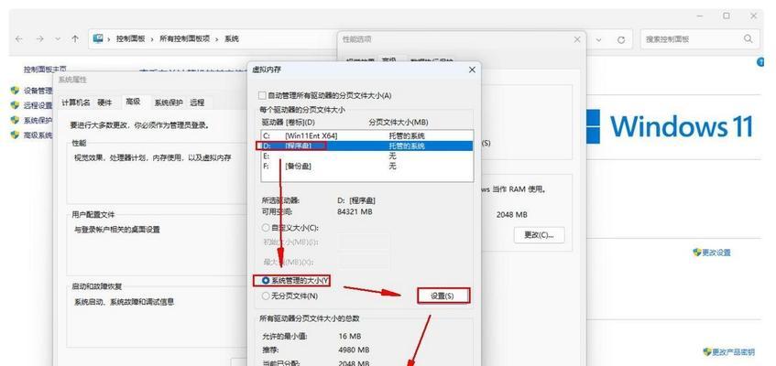Image resolution: width=776 pixels, height=366 pixels.
Task: Go back in Control Panel window
Action: [19, 38]
